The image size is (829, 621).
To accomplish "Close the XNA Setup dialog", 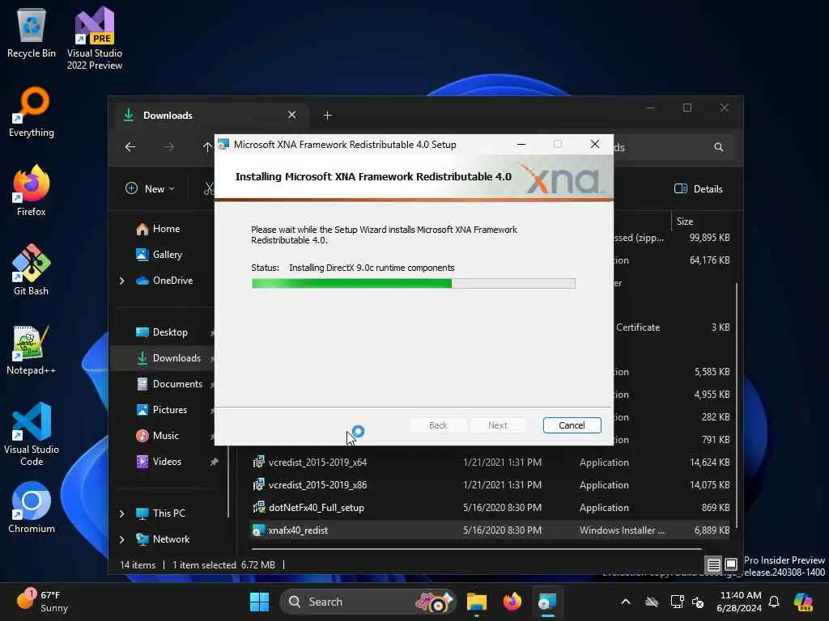I will pyautogui.click(x=595, y=144).
